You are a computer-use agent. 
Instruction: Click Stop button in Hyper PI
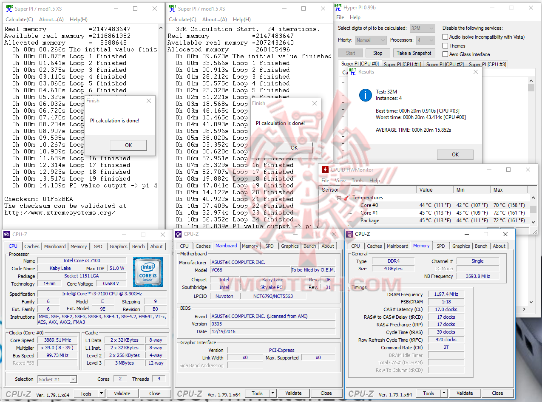pyautogui.click(x=377, y=53)
